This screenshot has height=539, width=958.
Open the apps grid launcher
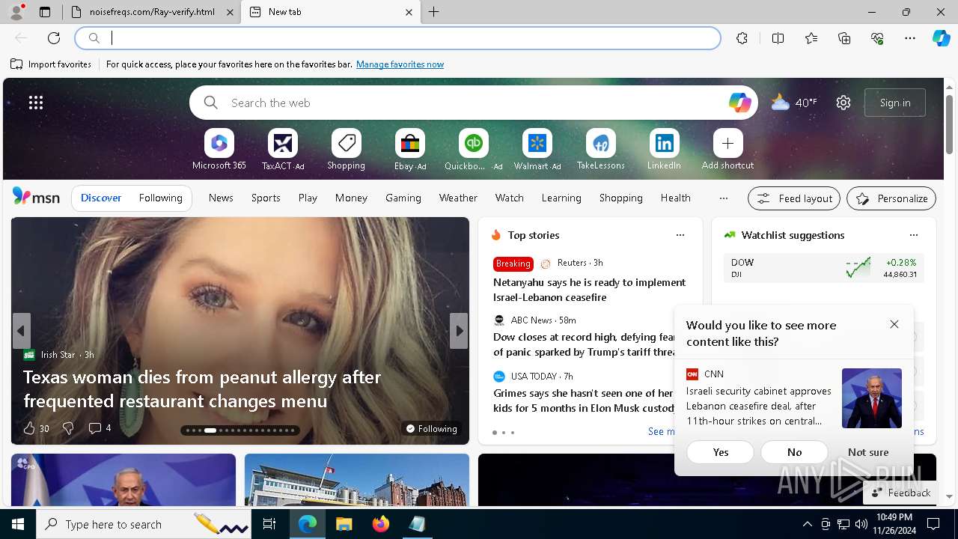pyautogui.click(x=36, y=103)
